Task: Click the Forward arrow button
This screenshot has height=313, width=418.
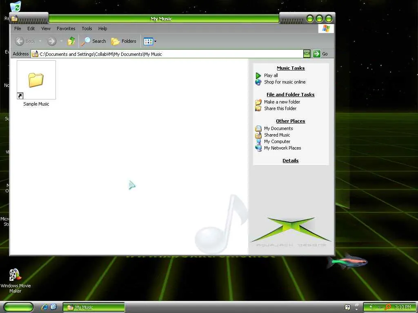Action: [52, 41]
